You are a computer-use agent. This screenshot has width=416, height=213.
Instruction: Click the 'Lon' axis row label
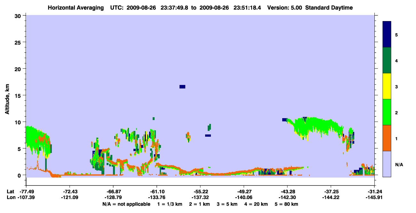click(x=11, y=197)
